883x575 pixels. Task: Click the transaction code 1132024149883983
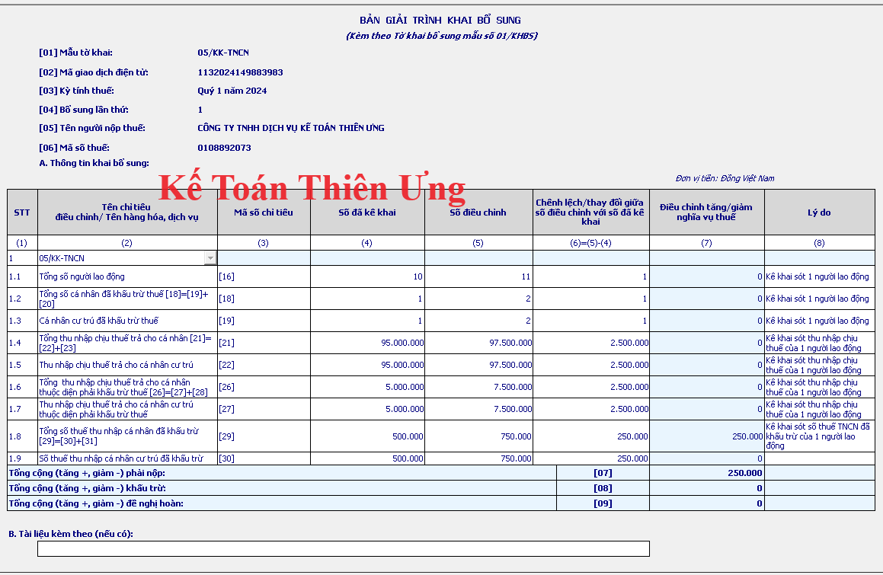241,72
